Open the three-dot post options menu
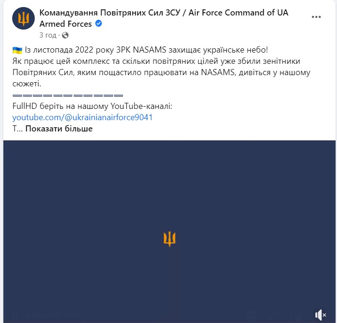 tap(316, 17)
